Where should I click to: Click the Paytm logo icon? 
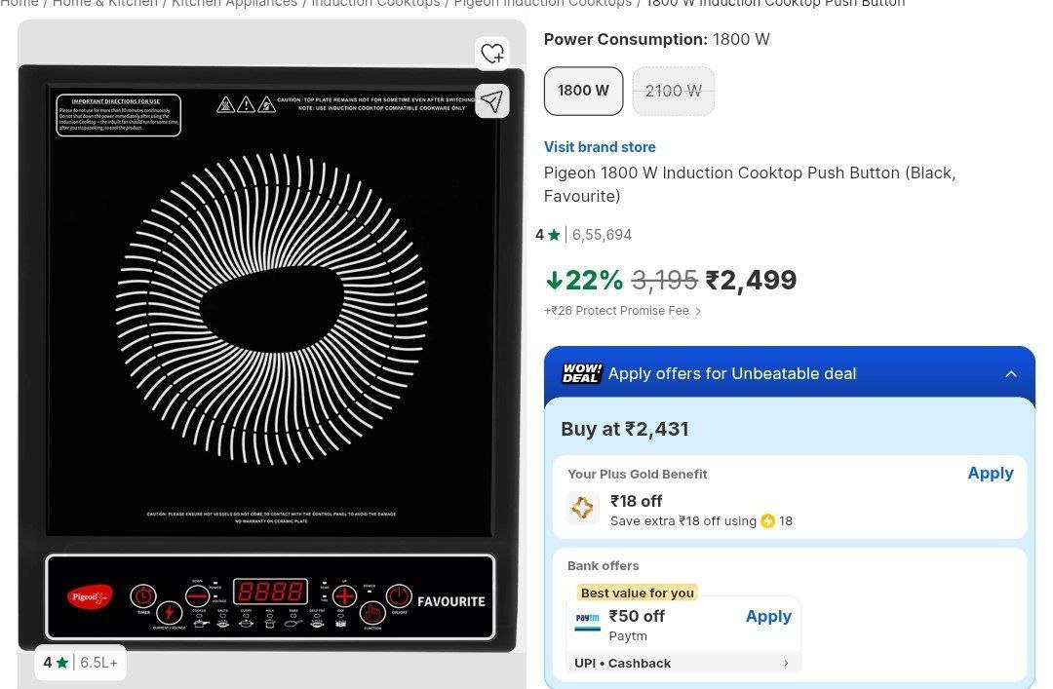[x=587, y=619]
